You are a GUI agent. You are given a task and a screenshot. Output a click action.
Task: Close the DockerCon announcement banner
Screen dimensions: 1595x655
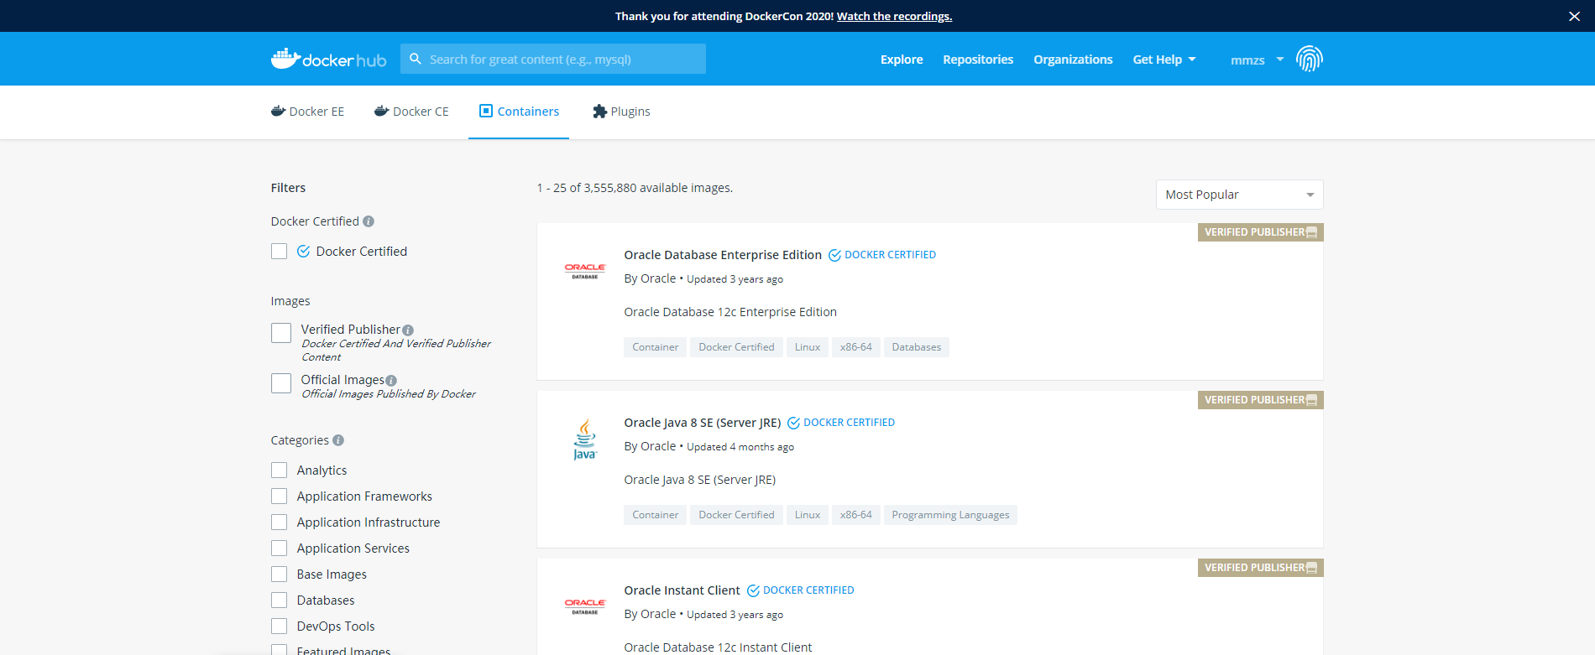1574,16
